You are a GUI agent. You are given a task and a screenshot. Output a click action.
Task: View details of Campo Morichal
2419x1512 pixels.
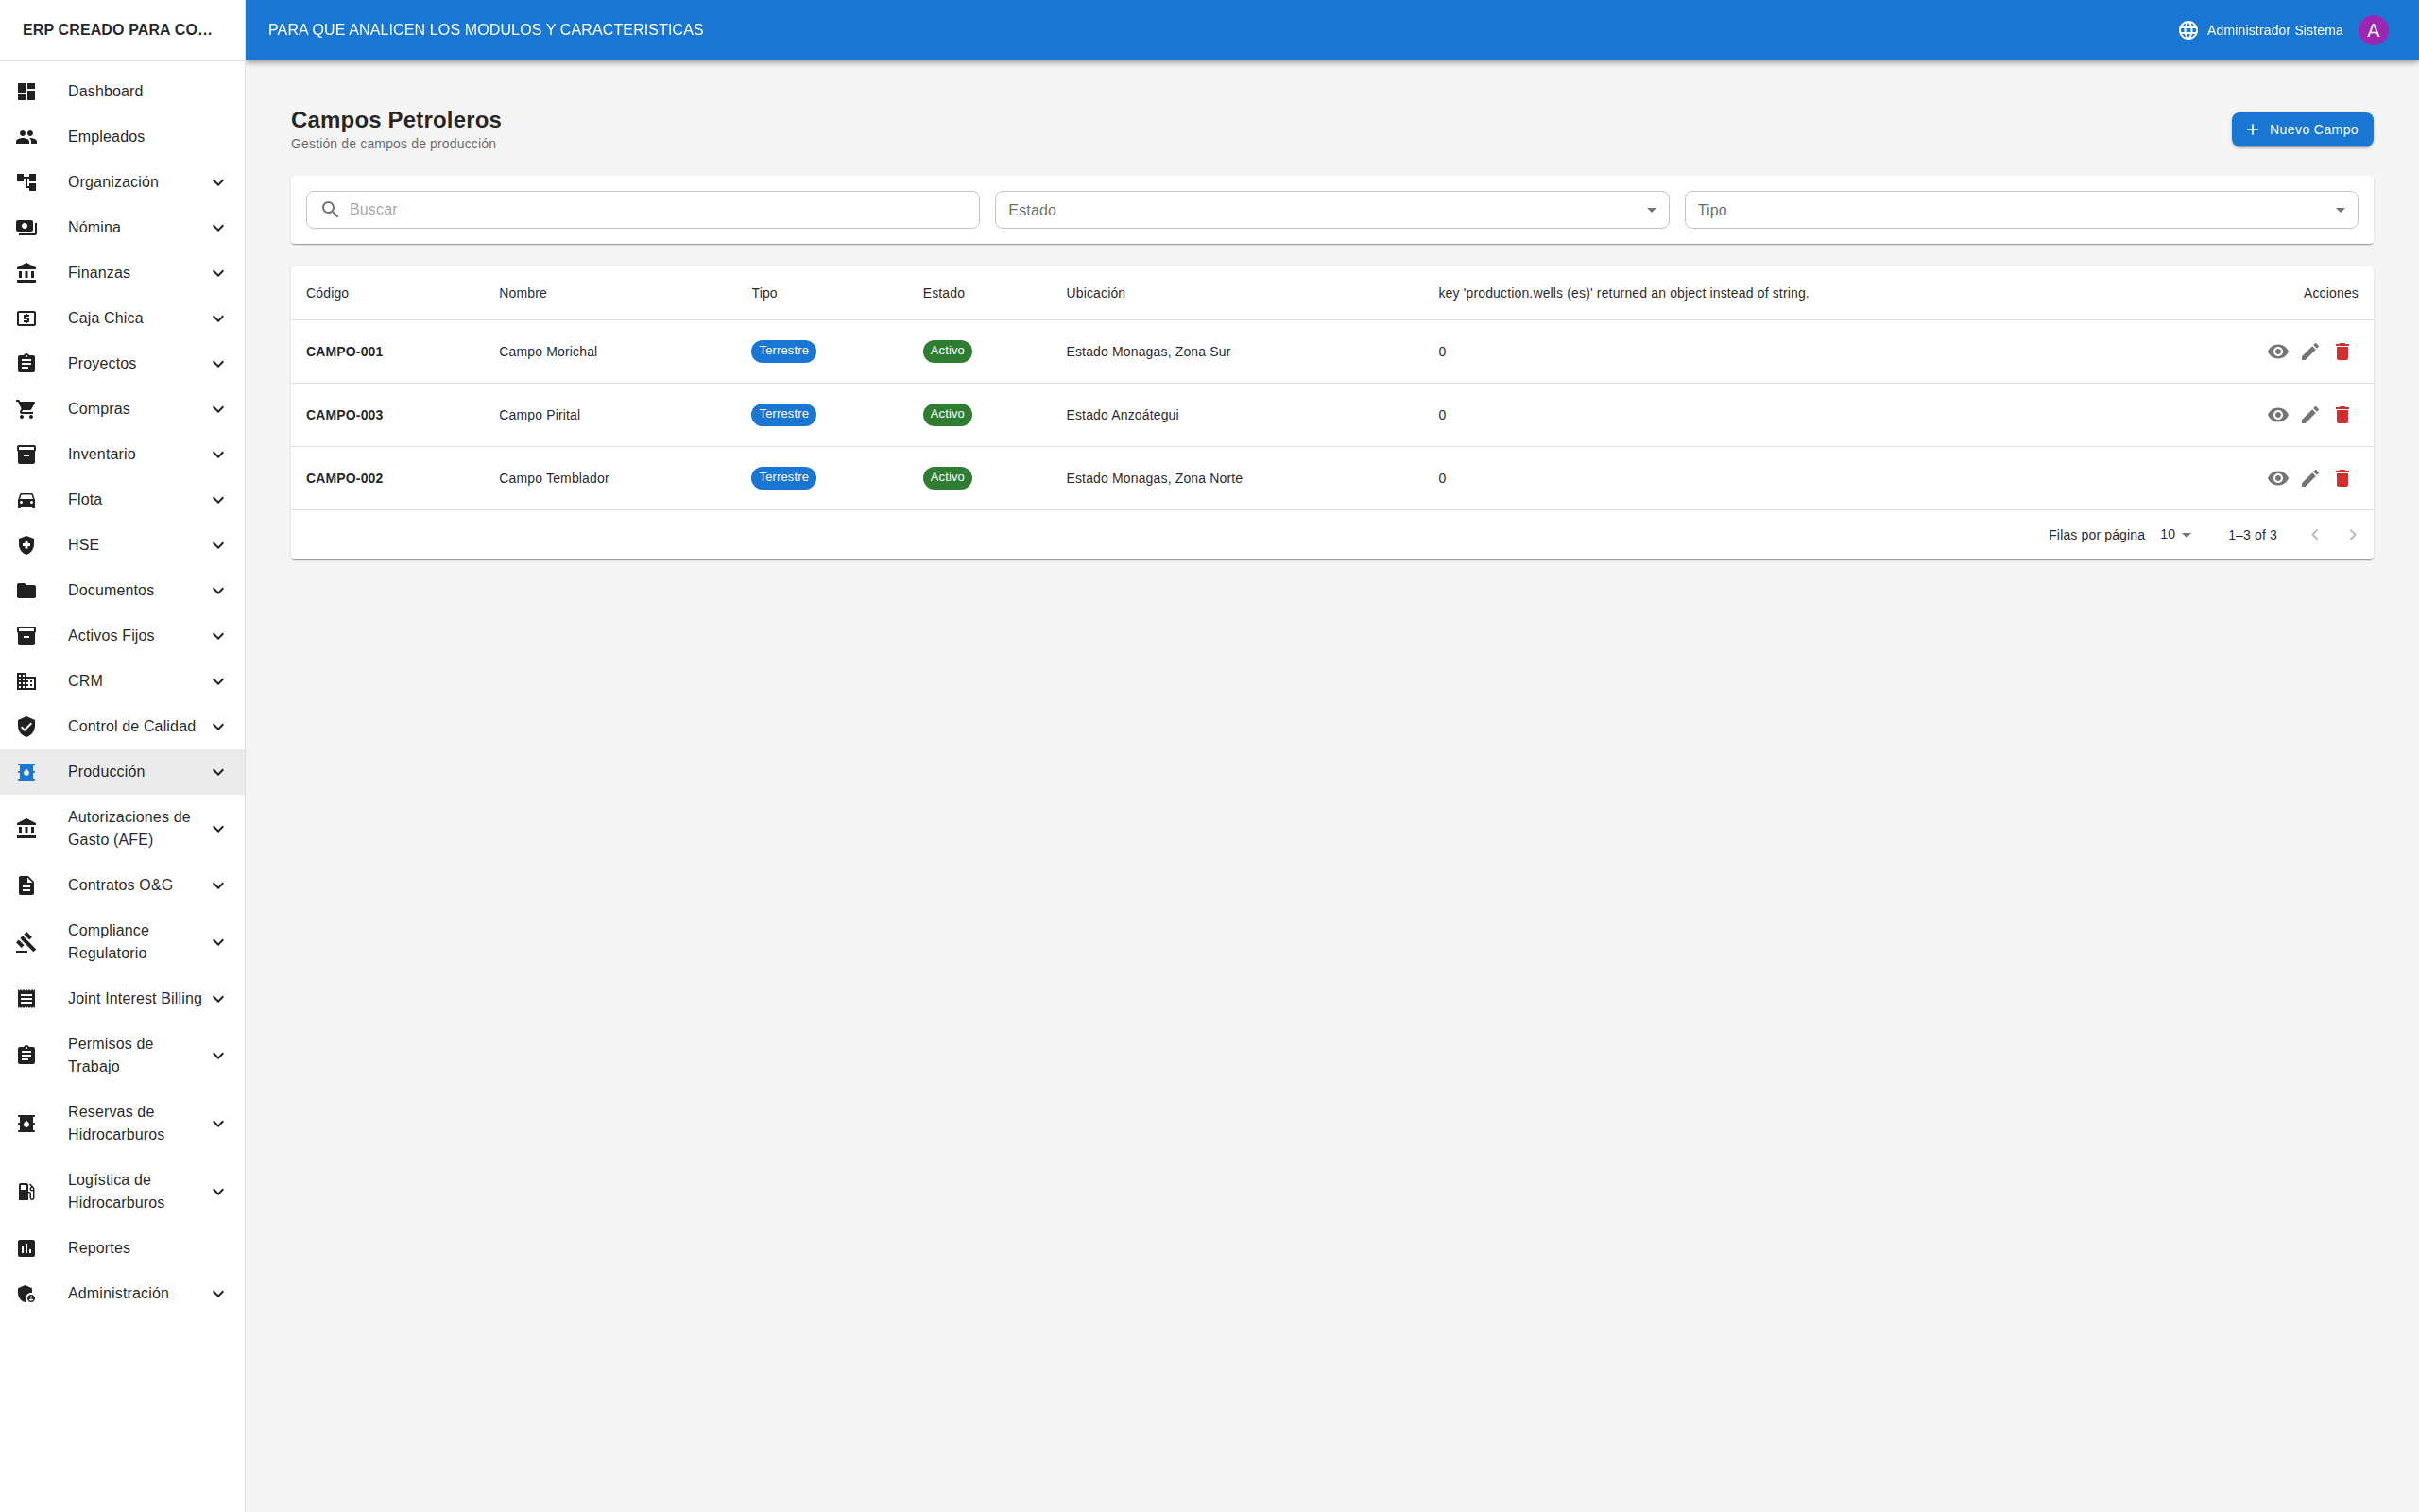(x=2277, y=351)
